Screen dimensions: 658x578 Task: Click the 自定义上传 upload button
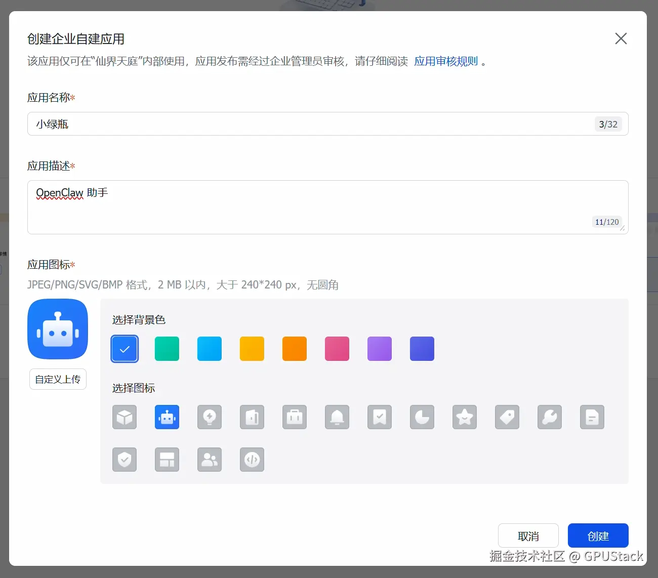[58, 379]
